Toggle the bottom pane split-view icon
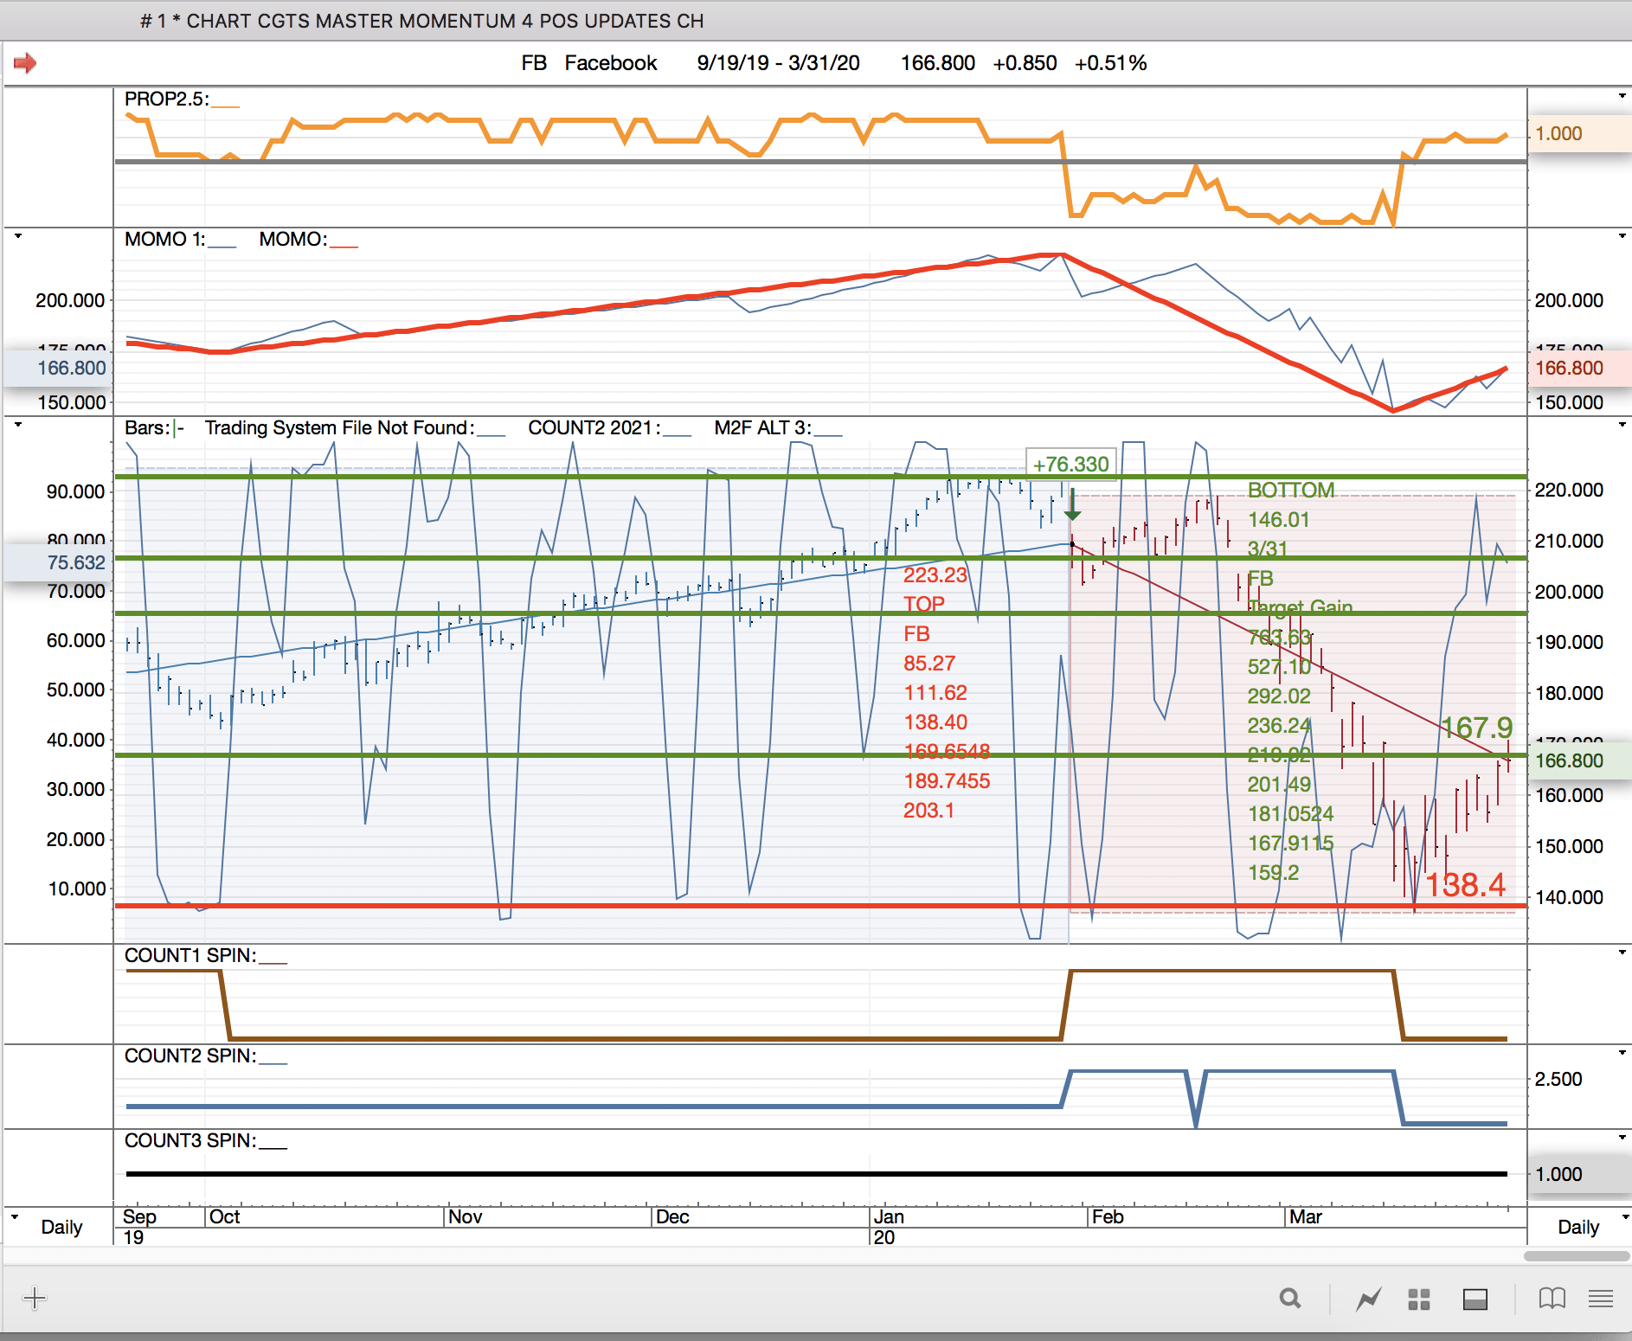The width and height of the screenshot is (1632, 1341). click(1475, 1299)
